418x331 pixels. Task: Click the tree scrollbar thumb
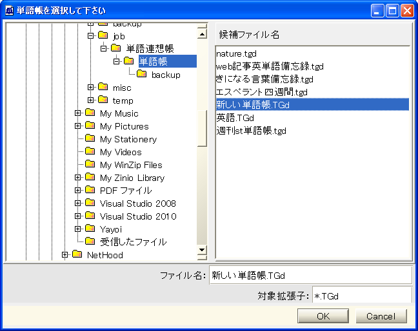coord(202,128)
